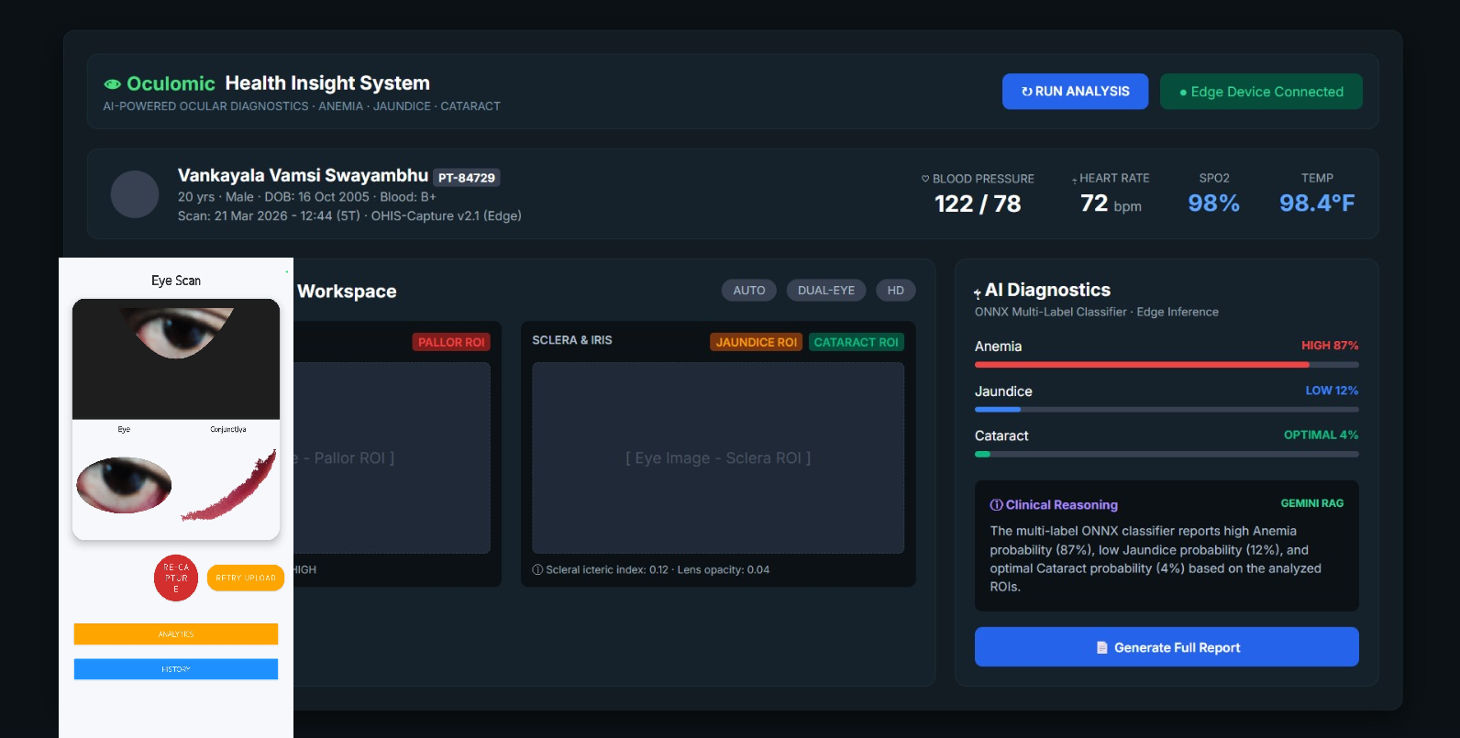Click the cropped eye image in Eye Scan
Viewport: 1460px width, 738px height.
click(x=124, y=485)
